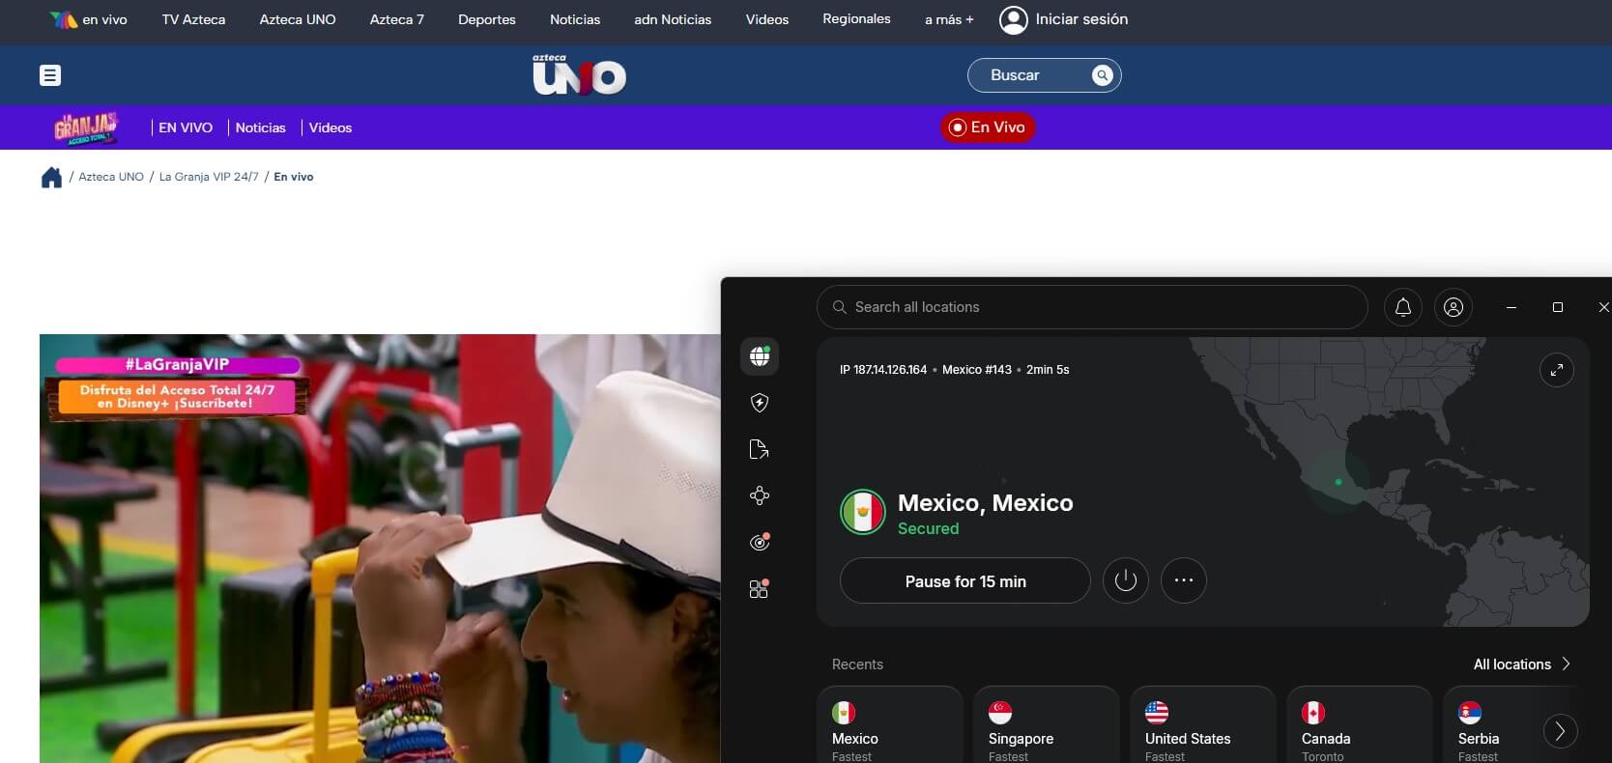The height and width of the screenshot is (763, 1612).
Task: Open VPN notifications bell
Action: pos(1403,307)
